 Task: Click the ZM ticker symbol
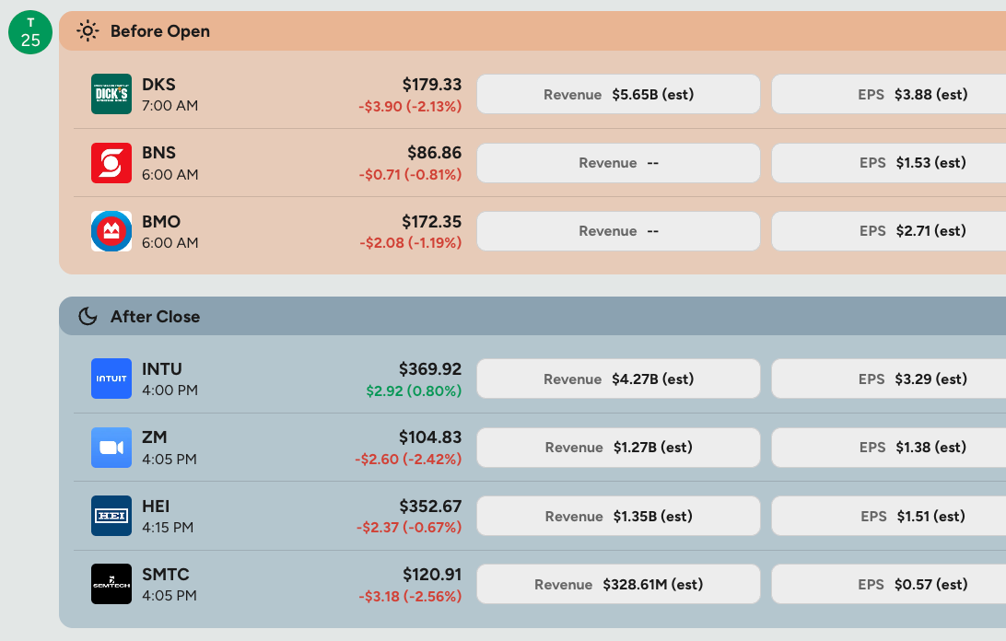point(155,437)
